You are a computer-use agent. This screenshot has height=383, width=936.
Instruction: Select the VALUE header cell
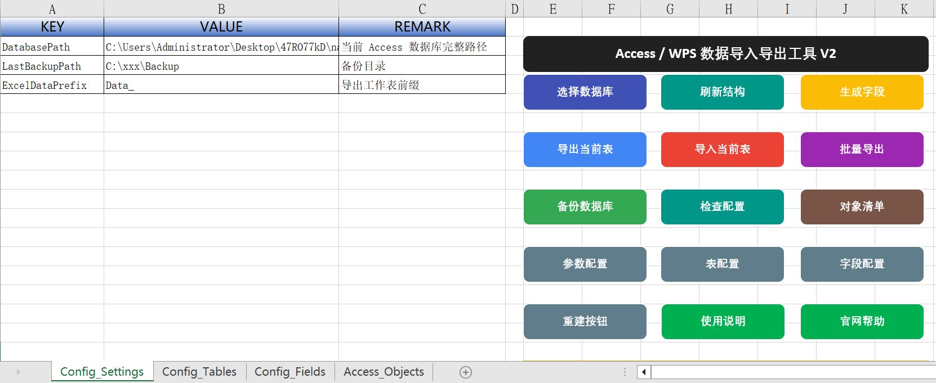click(221, 26)
